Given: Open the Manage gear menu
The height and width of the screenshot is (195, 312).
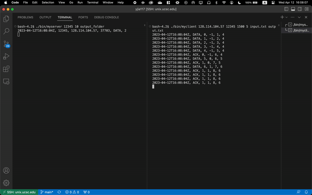Looking at the screenshot, I should pyautogui.click(x=6, y=183).
